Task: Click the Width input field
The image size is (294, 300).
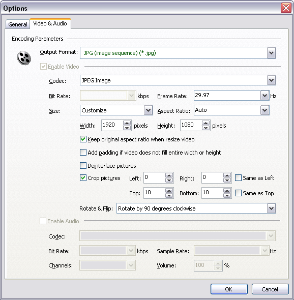Action: click(112, 125)
